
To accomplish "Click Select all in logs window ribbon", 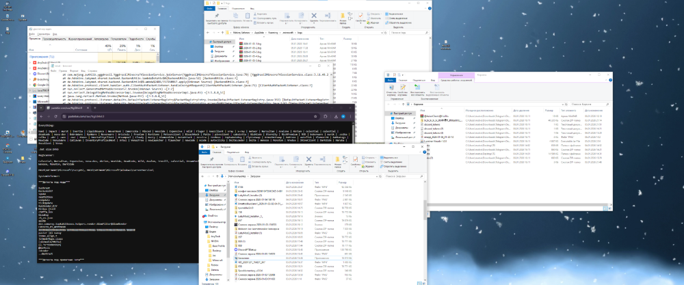I will click(394, 14).
